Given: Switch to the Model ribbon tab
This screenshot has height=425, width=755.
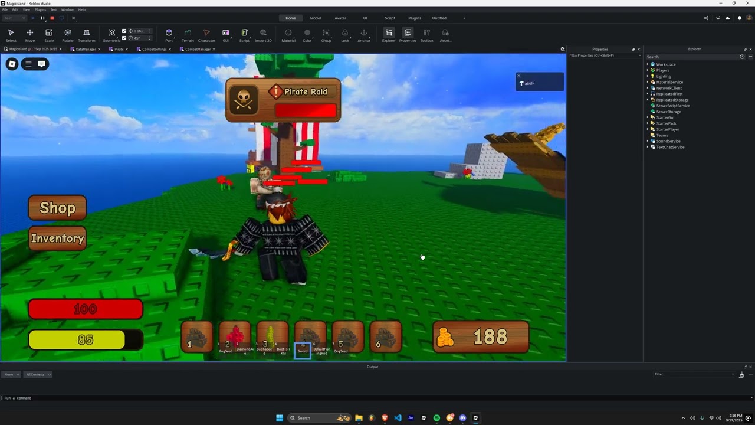Looking at the screenshot, I should pos(316,18).
